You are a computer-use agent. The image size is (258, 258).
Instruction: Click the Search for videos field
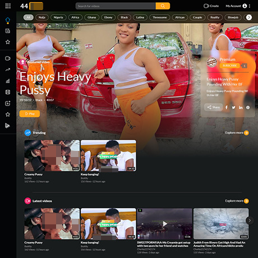(116, 6)
